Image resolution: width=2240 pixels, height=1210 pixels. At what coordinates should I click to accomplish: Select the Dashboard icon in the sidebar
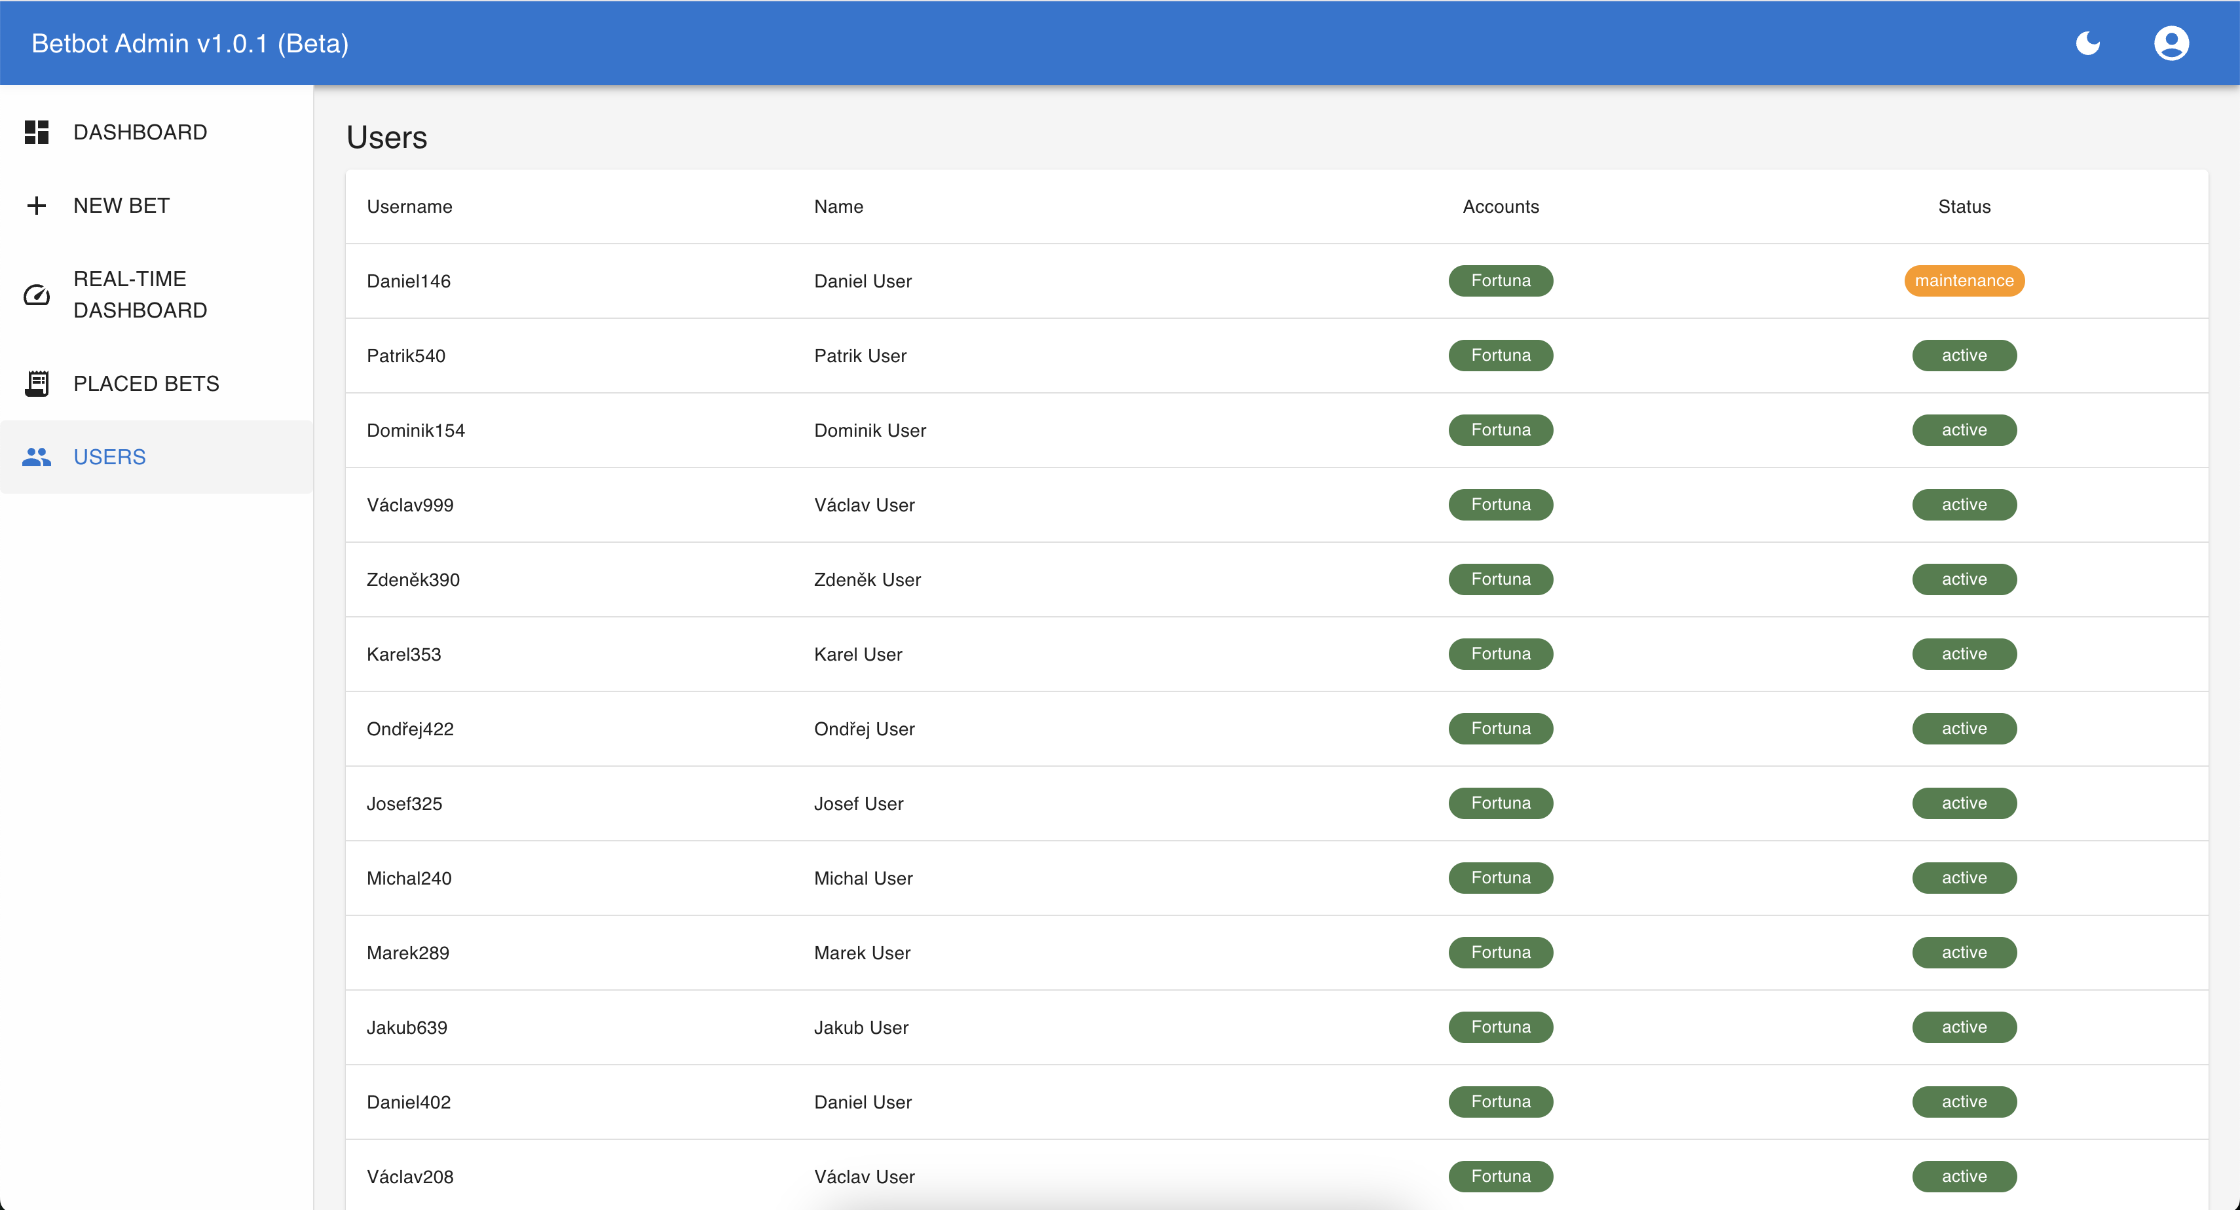[x=37, y=131]
